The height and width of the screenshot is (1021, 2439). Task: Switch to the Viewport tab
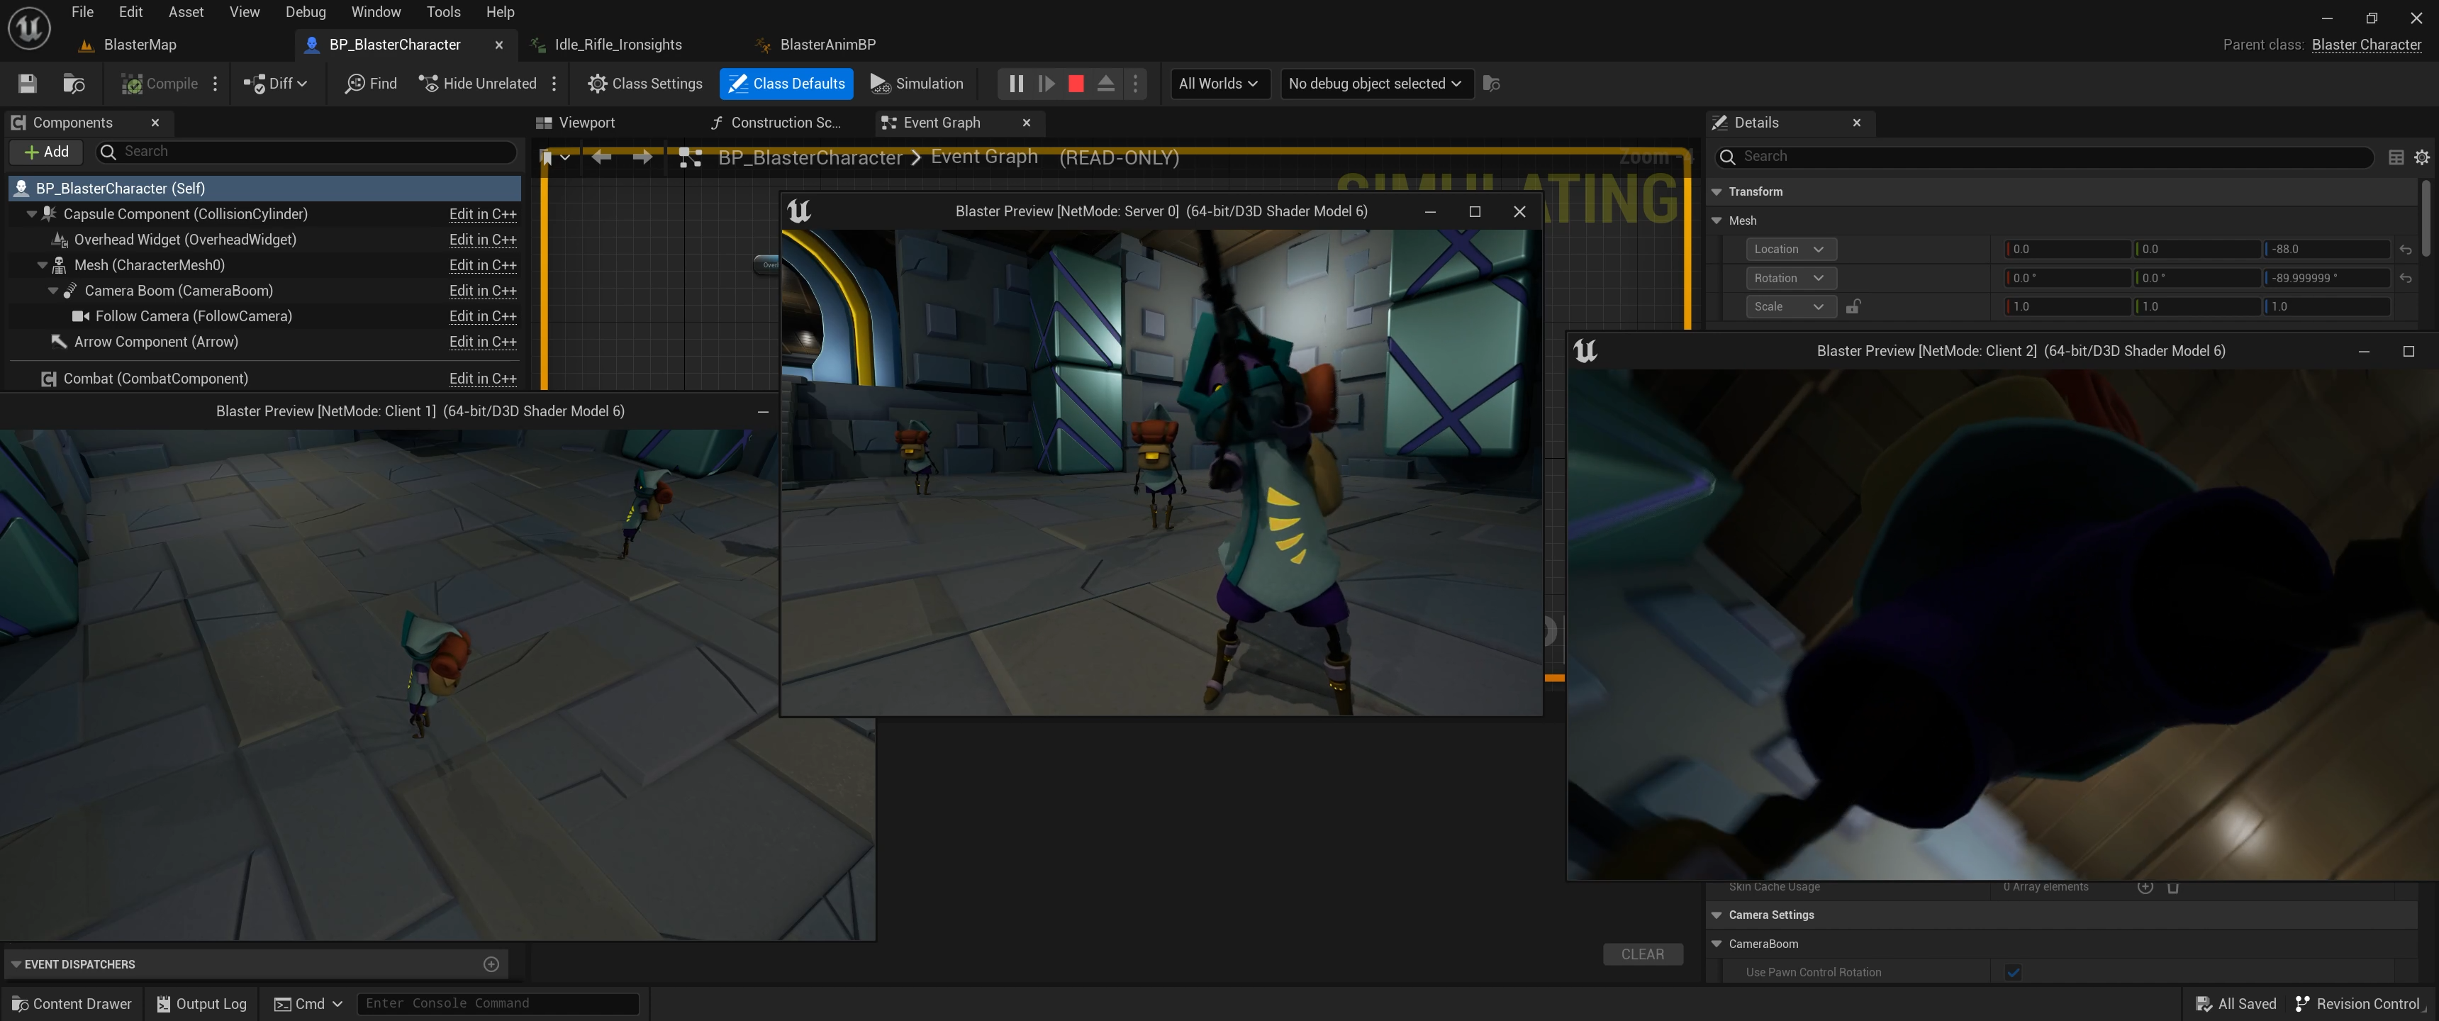pos(585,122)
